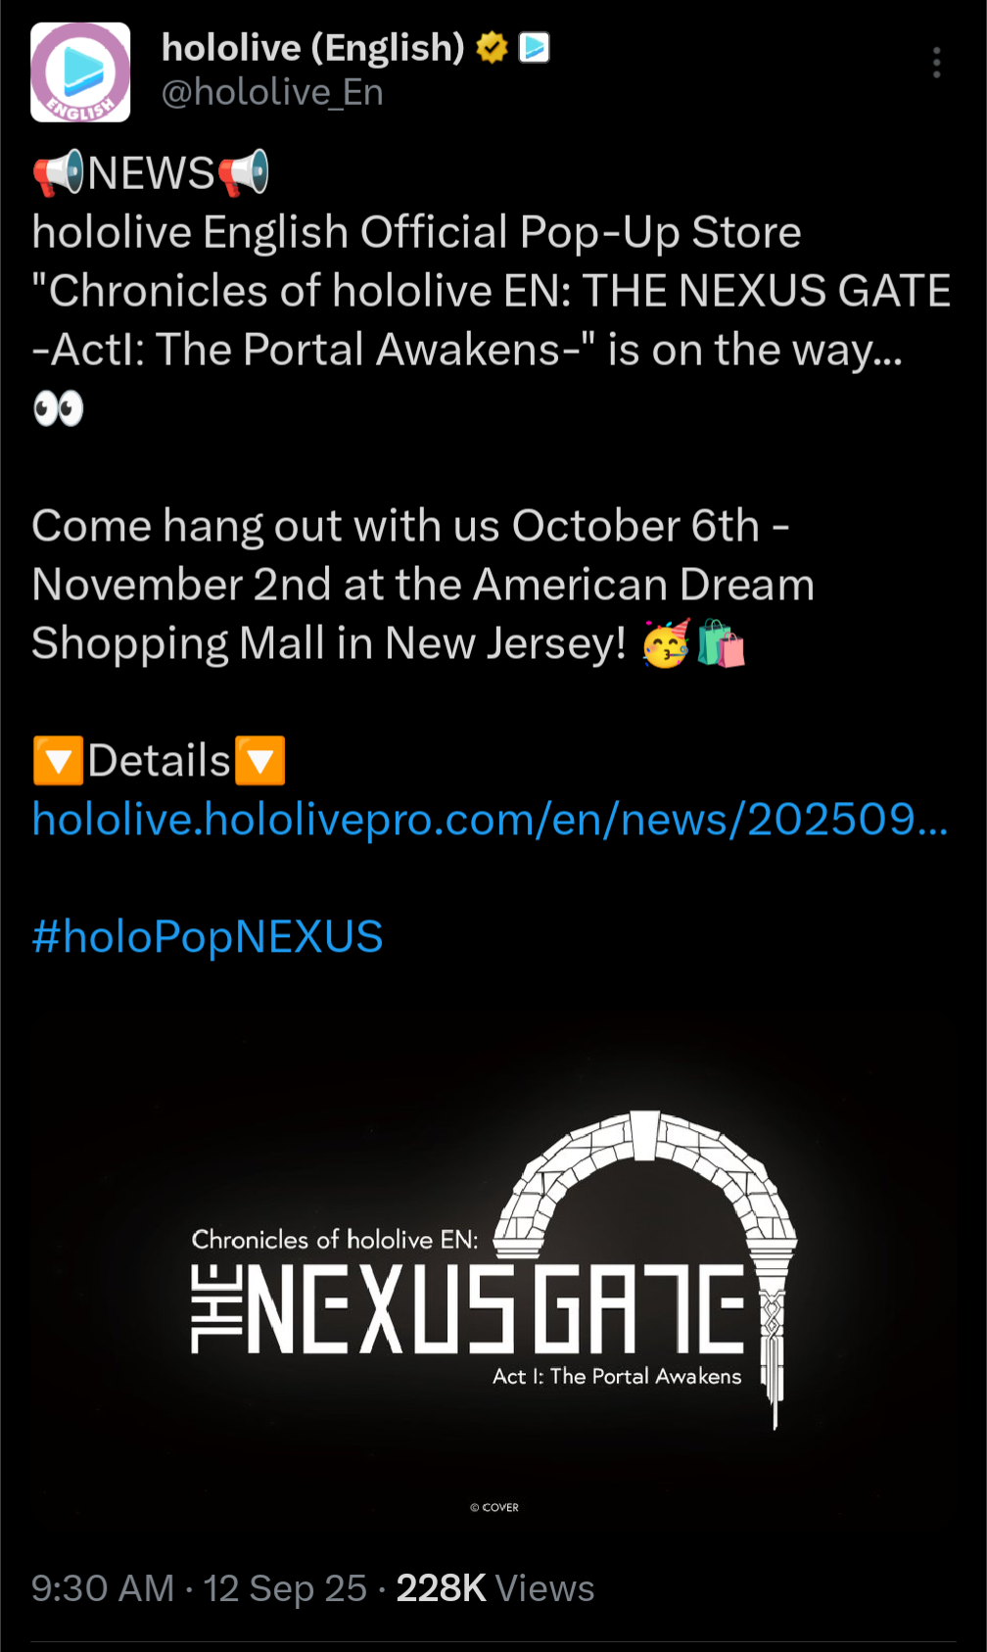The height and width of the screenshot is (1652, 987).
Task: Open the hololivepro.com news link
Action: pyautogui.click(x=490, y=819)
